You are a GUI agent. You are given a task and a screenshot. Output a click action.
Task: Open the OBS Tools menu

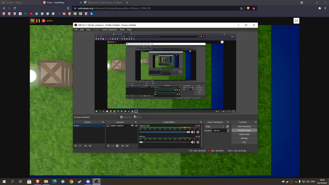tap(122, 30)
